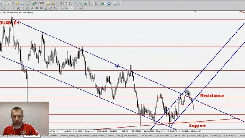The height and width of the screenshot is (138, 245).
Task: Expand the Indicators dropdown arrow
Action: click(x=105, y=3)
